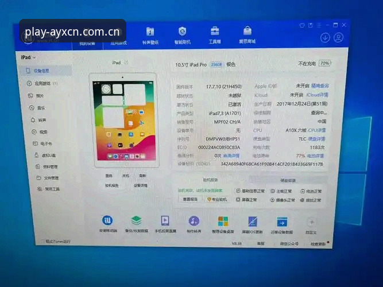Open the 崩溃详情 crash details link
The image size is (383, 287).
[x=231, y=156]
